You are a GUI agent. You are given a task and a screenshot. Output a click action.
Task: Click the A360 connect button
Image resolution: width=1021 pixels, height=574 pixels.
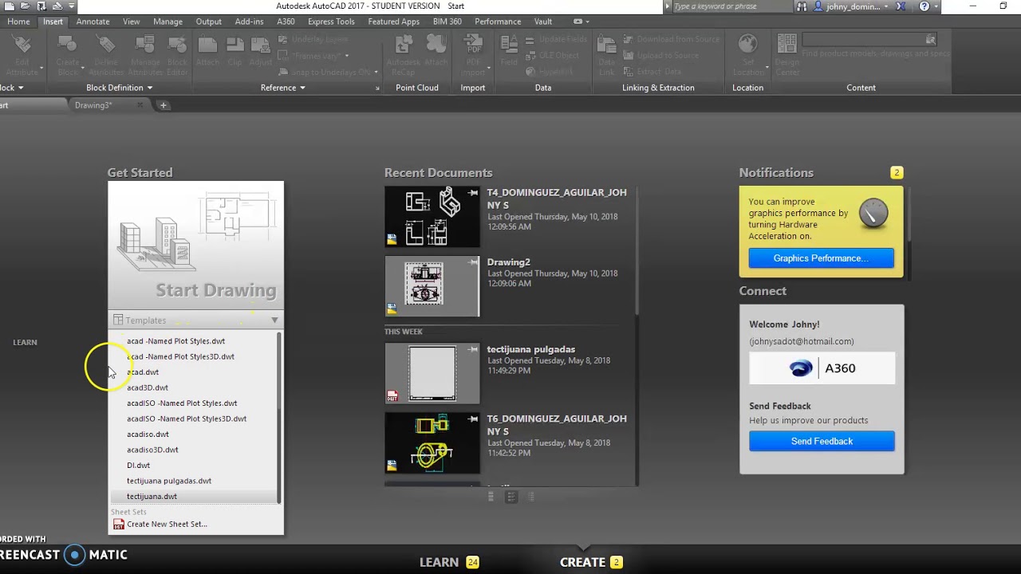click(x=822, y=368)
